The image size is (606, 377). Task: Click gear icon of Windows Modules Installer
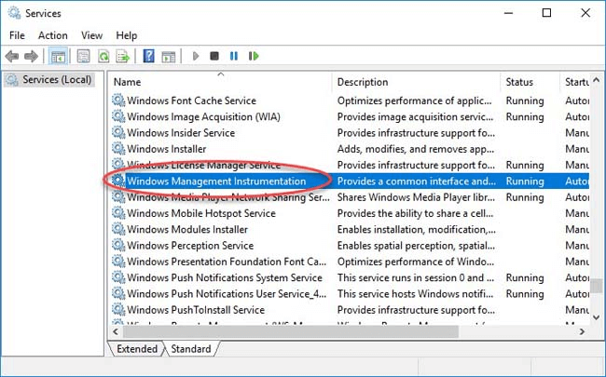pos(118,229)
